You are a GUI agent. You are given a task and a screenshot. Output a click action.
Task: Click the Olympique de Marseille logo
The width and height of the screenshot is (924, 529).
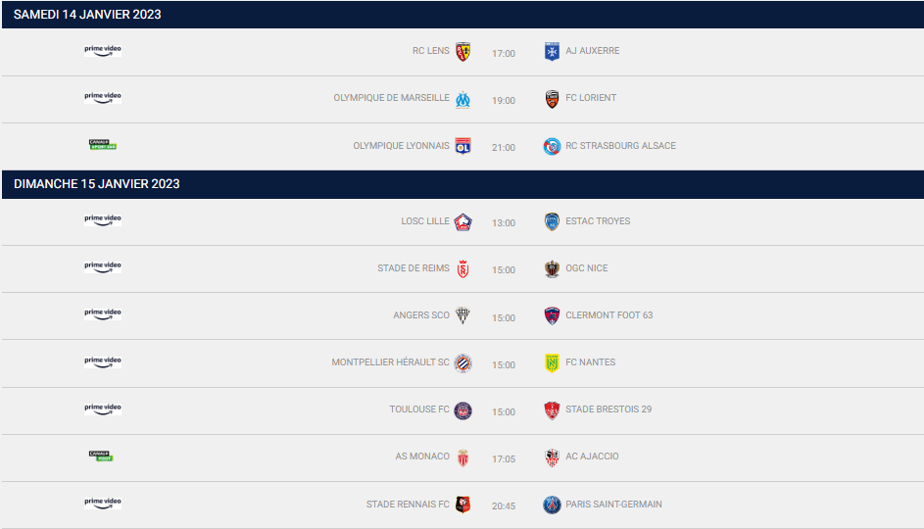tap(463, 99)
